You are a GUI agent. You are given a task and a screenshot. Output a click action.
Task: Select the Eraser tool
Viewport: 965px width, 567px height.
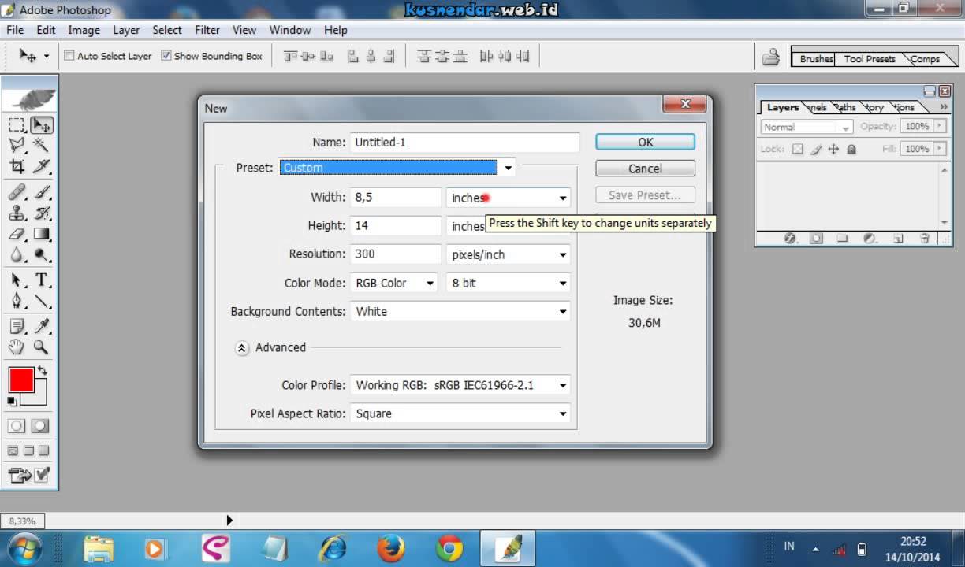[17, 234]
